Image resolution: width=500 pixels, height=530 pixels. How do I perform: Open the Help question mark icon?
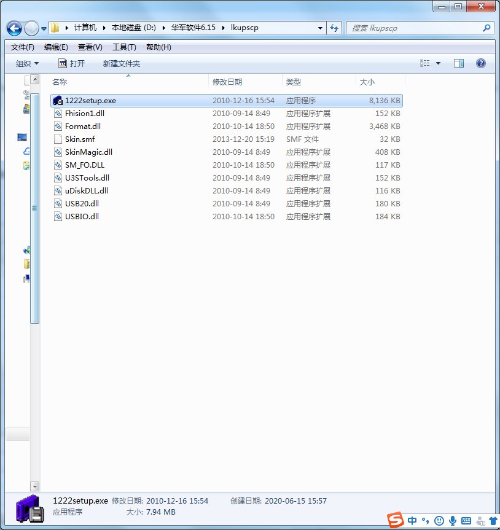[x=480, y=63]
